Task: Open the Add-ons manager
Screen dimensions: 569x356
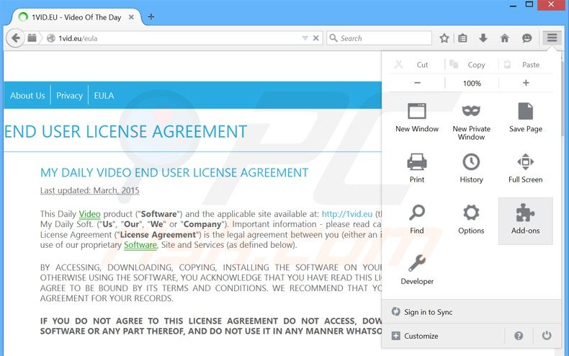Action: point(526,221)
